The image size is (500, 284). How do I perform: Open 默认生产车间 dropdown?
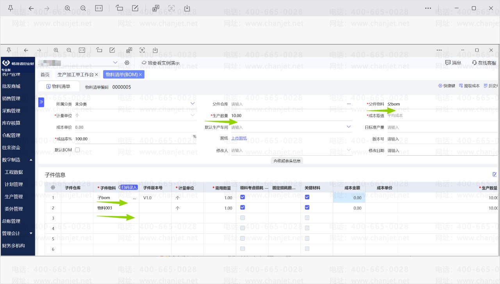point(349,127)
